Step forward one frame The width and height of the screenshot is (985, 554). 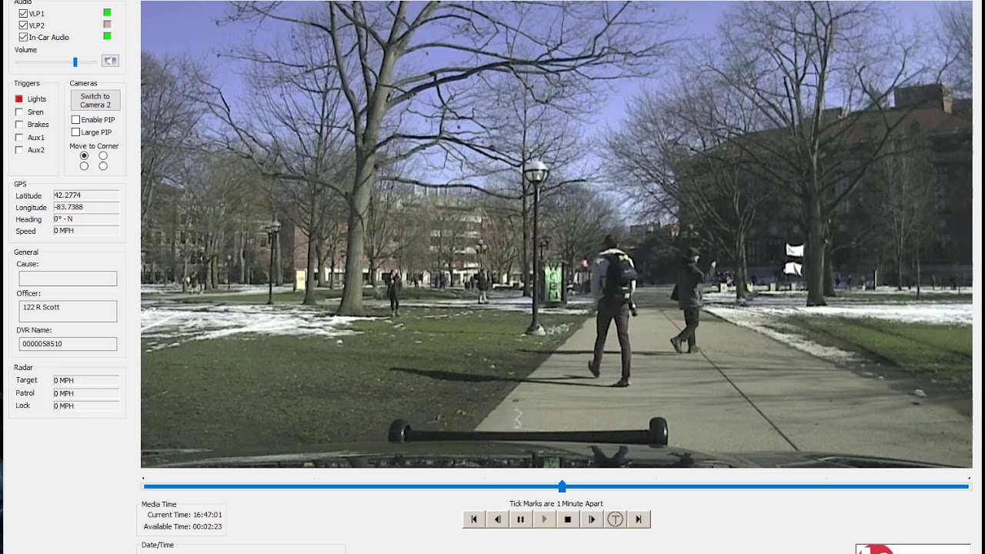click(x=591, y=519)
